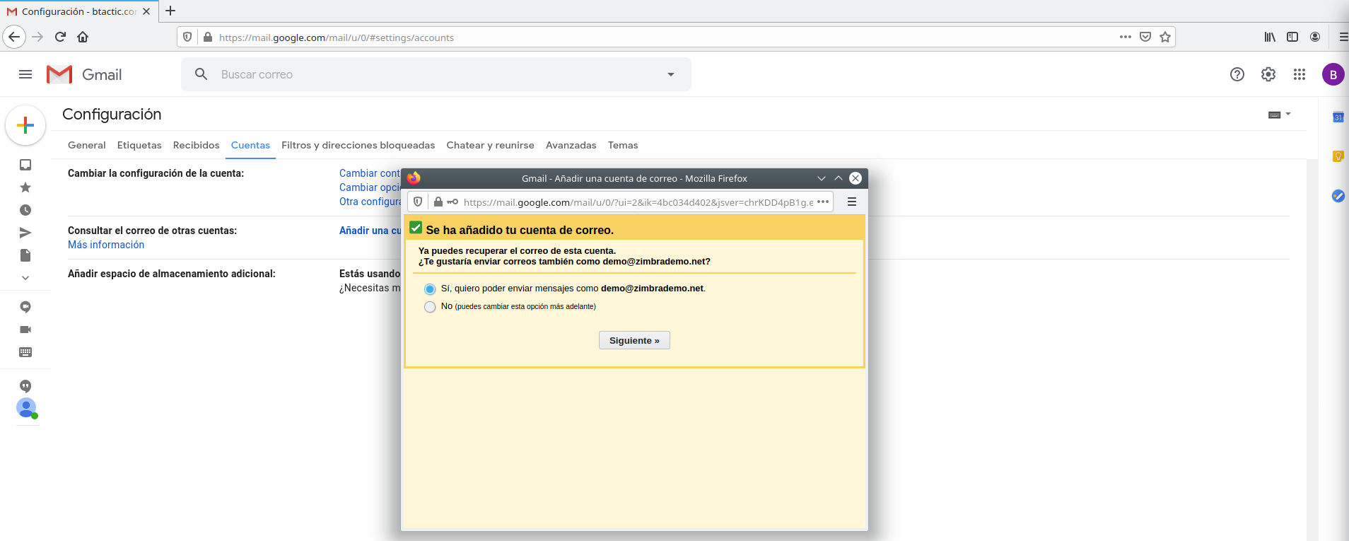Viewport: 1349px width, 541px height.
Task: Open Gmail support help icon
Action: [1237, 74]
